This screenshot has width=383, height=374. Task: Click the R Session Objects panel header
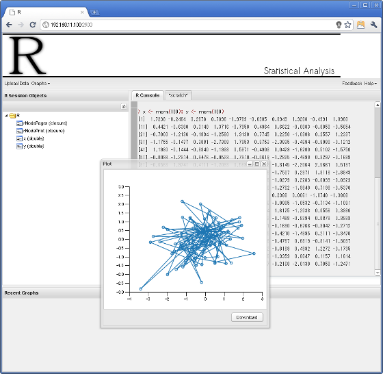[x=66, y=96]
